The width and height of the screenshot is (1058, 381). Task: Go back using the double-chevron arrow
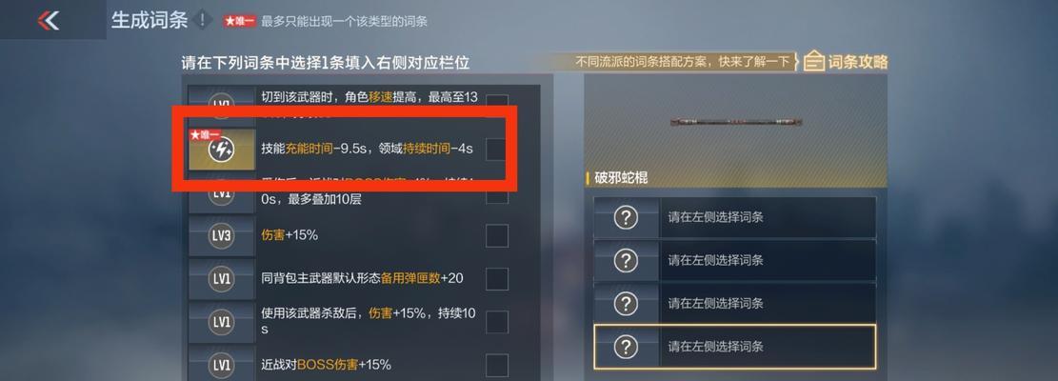(x=48, y=20)
